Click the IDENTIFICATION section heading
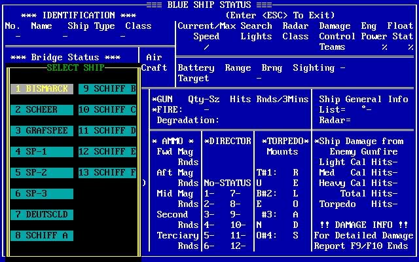The width and height of the screenshot is (419, 262). 79,15
